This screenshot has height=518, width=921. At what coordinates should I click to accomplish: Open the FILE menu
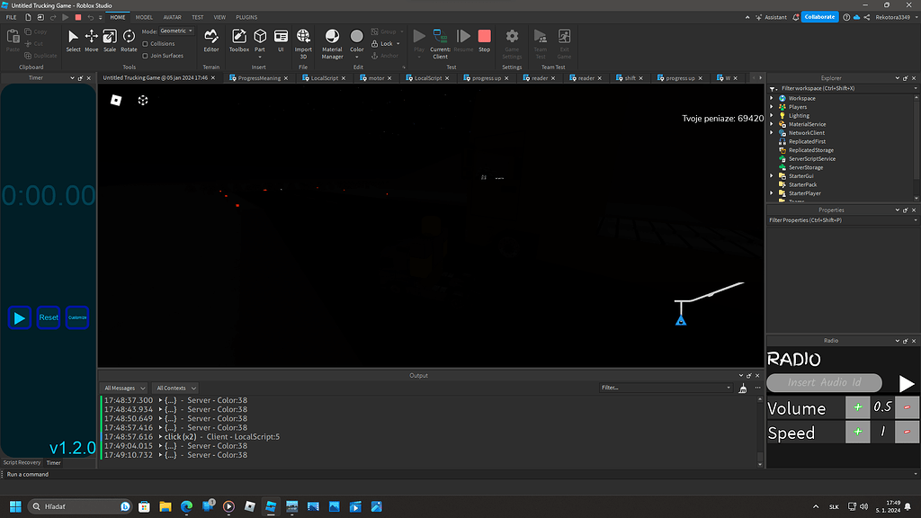coord(11,17)
